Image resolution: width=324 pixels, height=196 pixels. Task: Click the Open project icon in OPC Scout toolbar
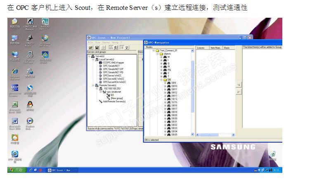pos(91,47)
